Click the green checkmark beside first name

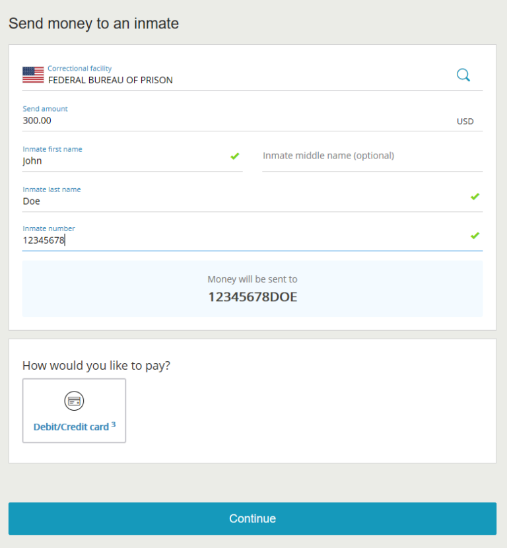pyautogui.click(x=235, y=156)
